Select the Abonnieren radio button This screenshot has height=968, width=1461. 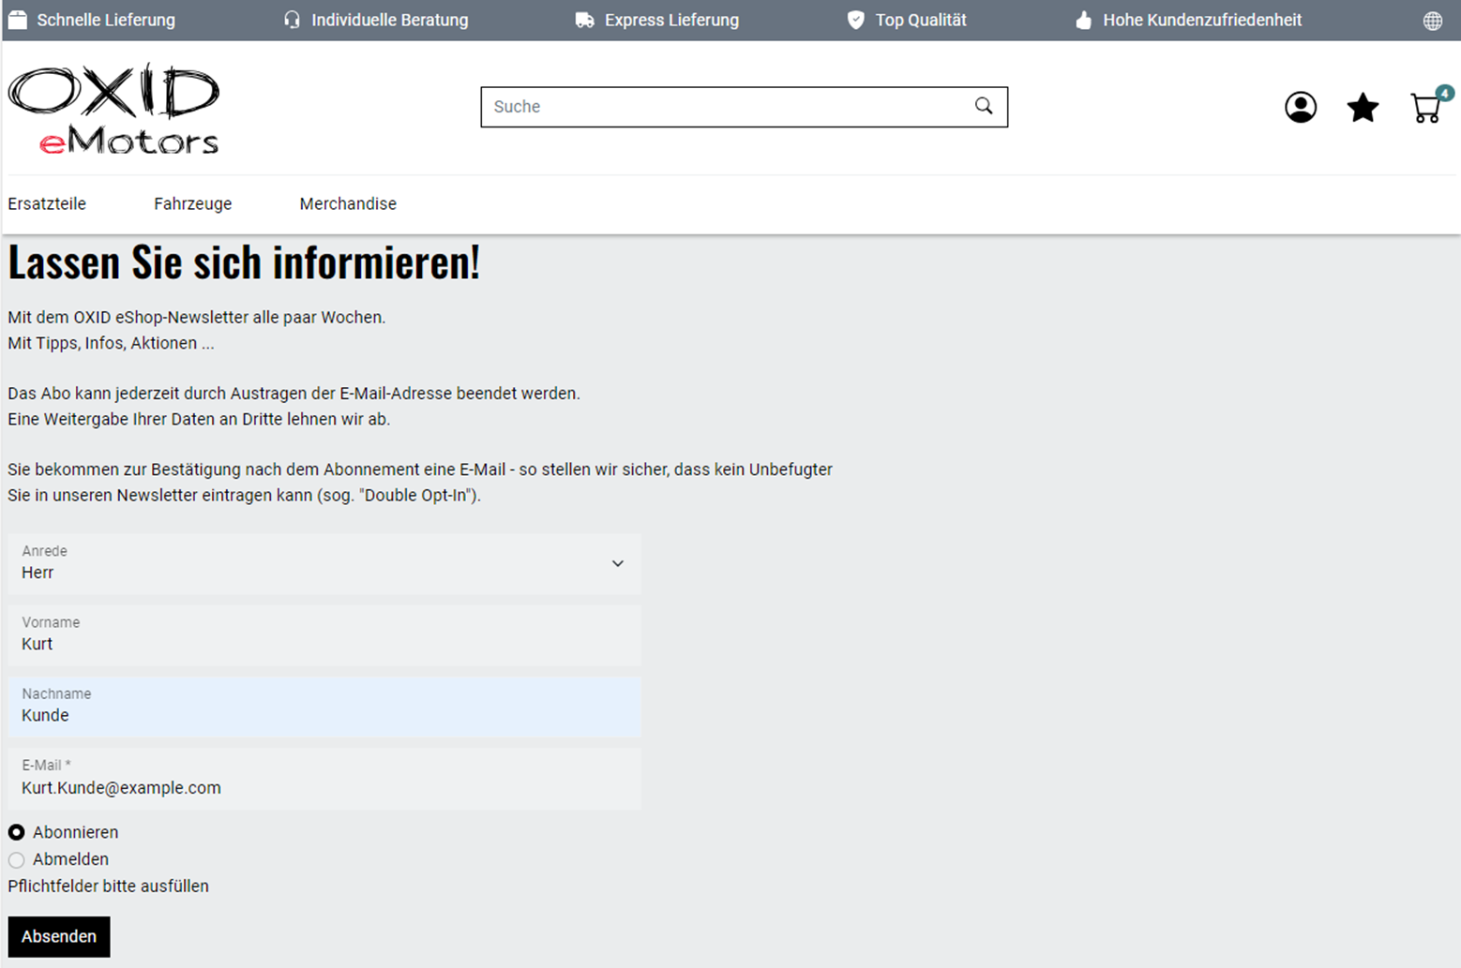17,832
